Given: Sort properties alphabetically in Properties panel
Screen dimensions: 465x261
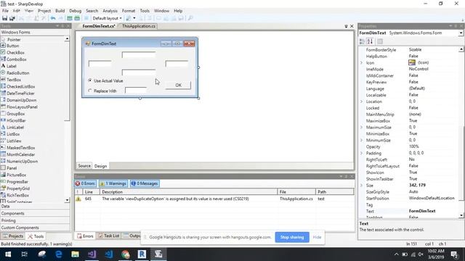Looking at the screenshot, I should pos(370,41).
